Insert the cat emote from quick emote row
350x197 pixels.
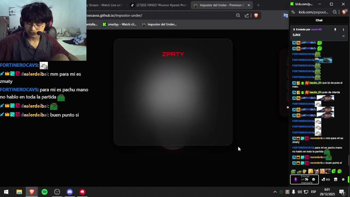tap(316, 171)
